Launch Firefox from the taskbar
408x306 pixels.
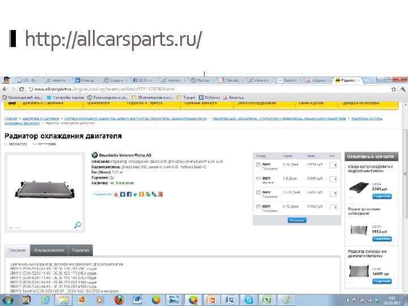click(119, 300)
